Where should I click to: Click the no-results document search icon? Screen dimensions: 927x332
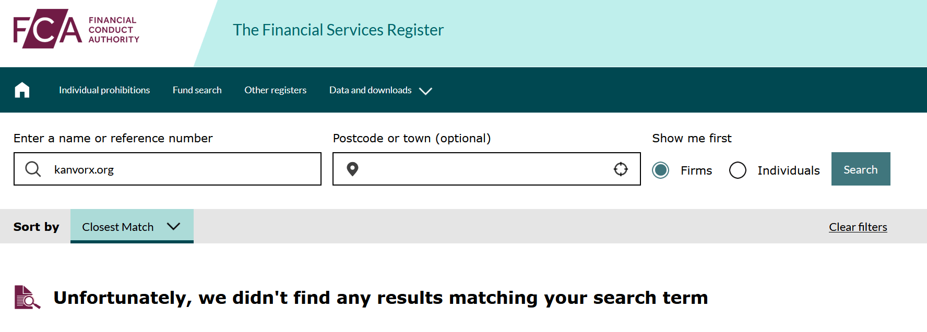tap(27, 297)
